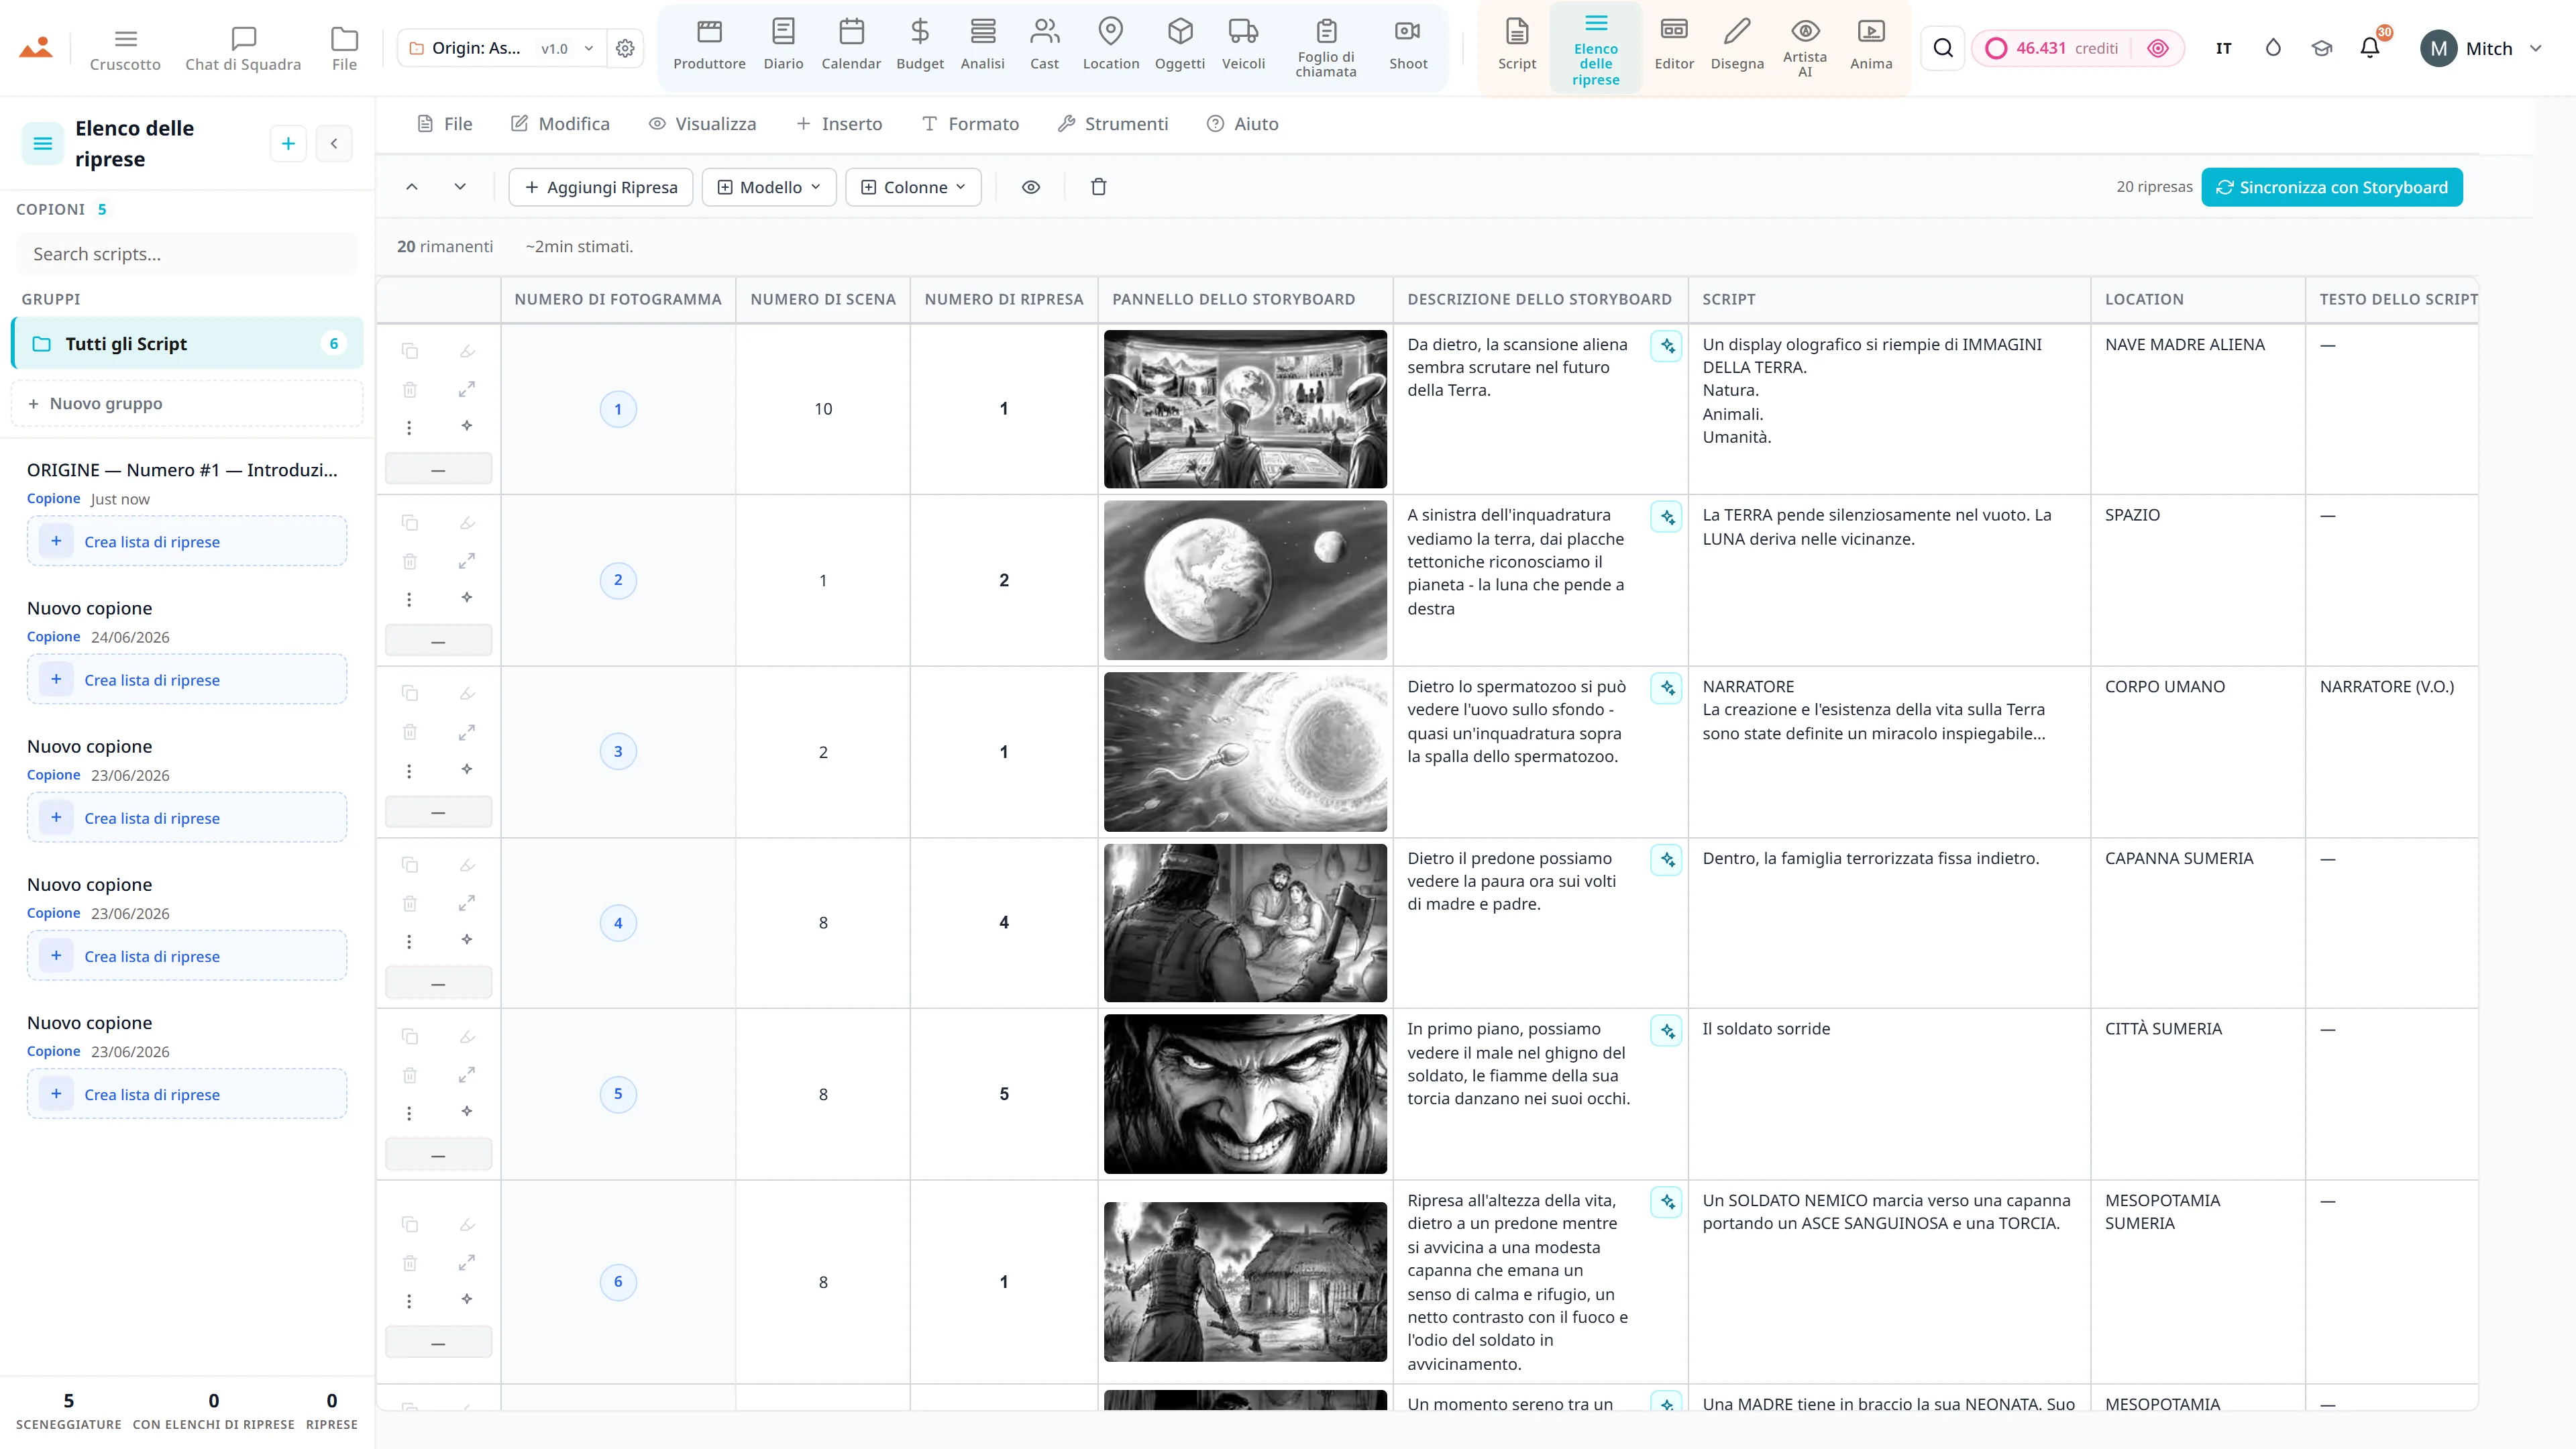Open Artista AI tool
The height and width of the screenshot is (1449, 2576).
pos(1804,48)
